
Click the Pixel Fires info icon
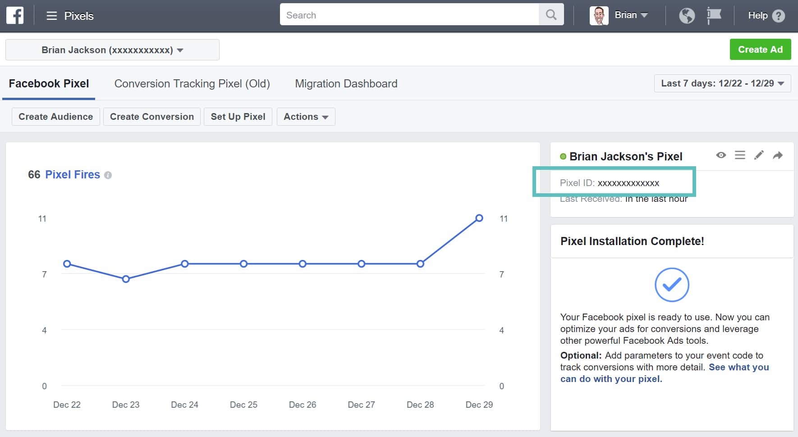(108, 175)
